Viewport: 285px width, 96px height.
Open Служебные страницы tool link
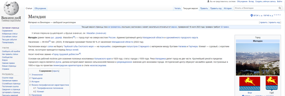click(x=11, y=84)
